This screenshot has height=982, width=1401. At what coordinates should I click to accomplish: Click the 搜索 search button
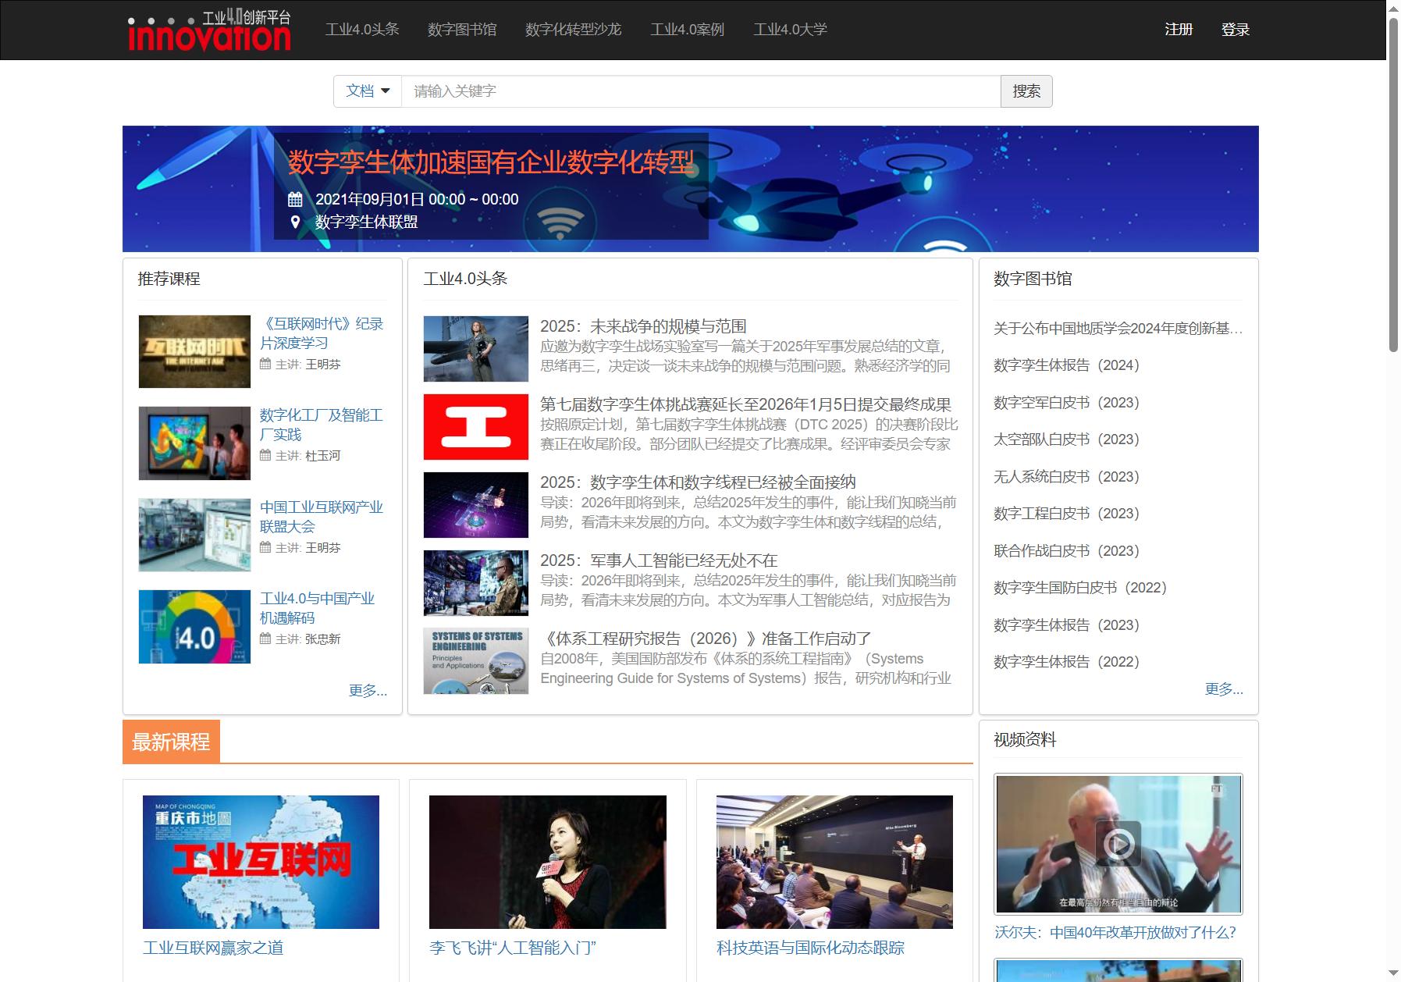point(1026,91)
